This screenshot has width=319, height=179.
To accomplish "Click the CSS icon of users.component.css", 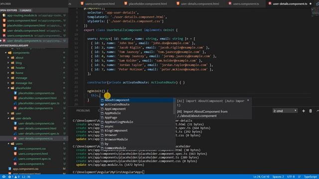I will point(15,149).
